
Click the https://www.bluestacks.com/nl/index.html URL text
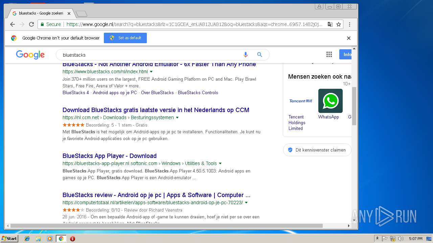tap(105, 72)
